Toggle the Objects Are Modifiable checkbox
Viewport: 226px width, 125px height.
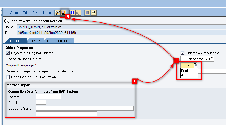(x=182, y=53)
